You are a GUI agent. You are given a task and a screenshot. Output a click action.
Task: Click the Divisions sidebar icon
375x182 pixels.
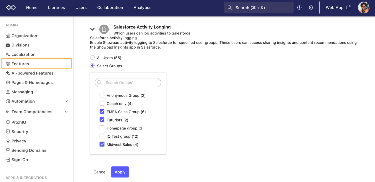(8, 45)
